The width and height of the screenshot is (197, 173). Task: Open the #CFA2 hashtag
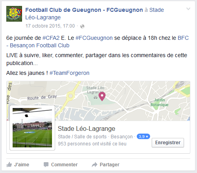click(51, 38)
